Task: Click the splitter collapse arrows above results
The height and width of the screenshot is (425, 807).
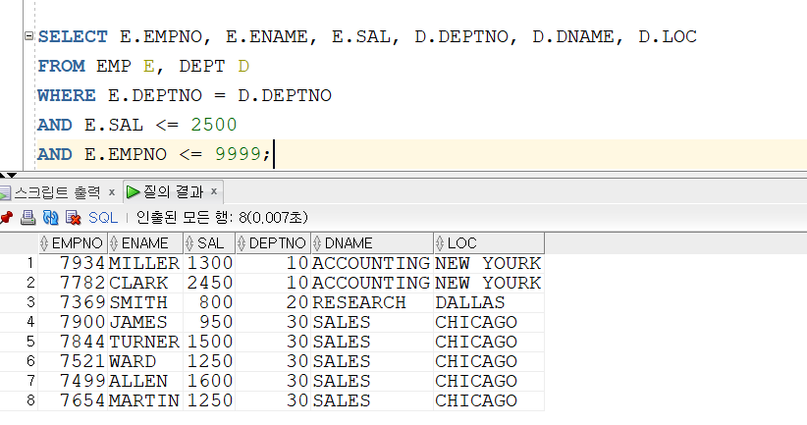Action: 8,175
